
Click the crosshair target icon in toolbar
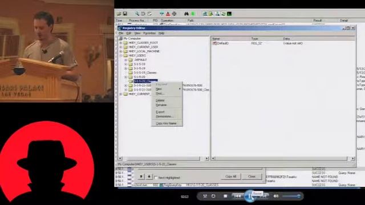tap(174, 14)
